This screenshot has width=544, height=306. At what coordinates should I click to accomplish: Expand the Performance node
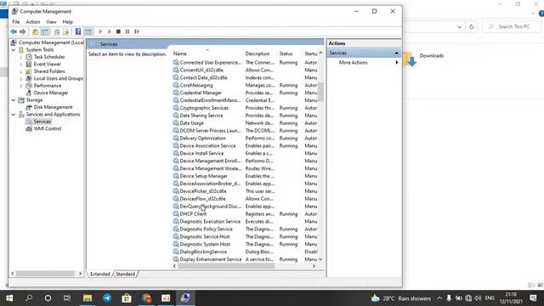[x=21, y=86]
